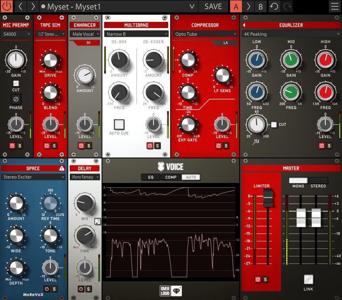This screenshot has width=342, height=300.
Task: Open the hamburger menu
Action: pyautogui.click(x=335, y=6)
